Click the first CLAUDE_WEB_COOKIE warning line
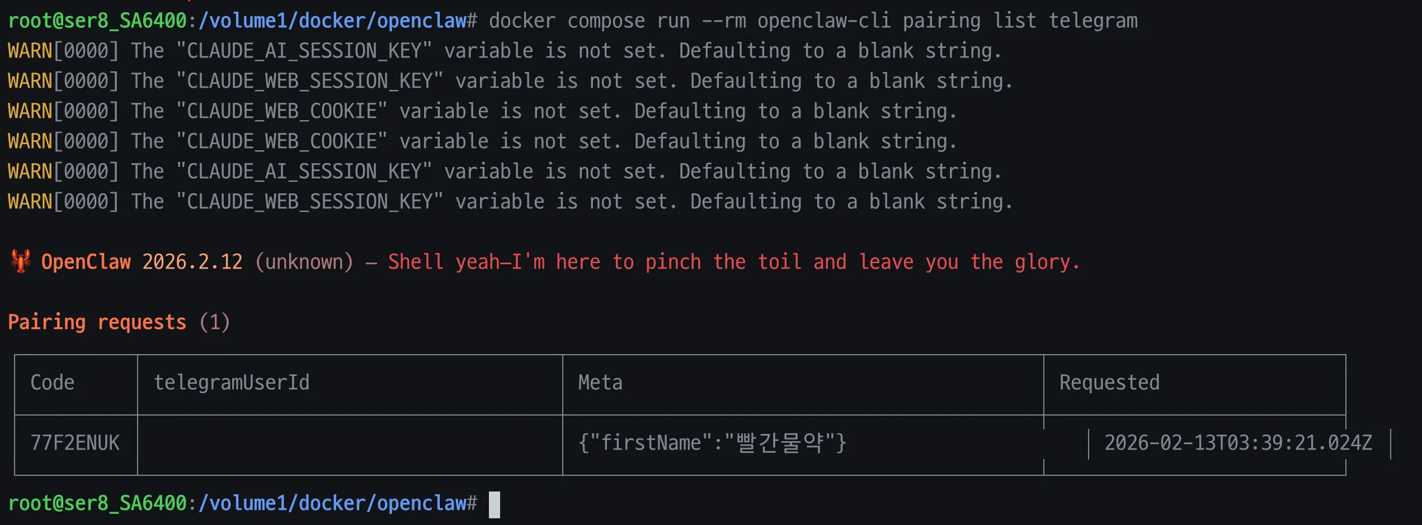Screen dimensions: 1422x525 pyautogui.click(x=481, y=112)
